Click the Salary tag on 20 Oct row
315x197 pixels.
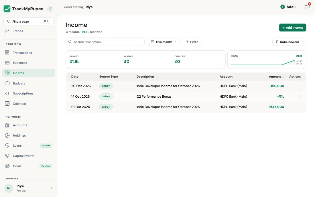click(106, 86)
